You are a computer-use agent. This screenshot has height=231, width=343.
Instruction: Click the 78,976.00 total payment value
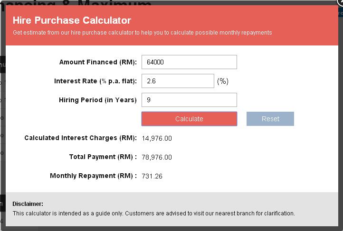157,157
